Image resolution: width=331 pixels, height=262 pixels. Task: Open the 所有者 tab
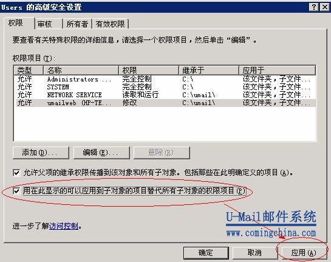78,24
